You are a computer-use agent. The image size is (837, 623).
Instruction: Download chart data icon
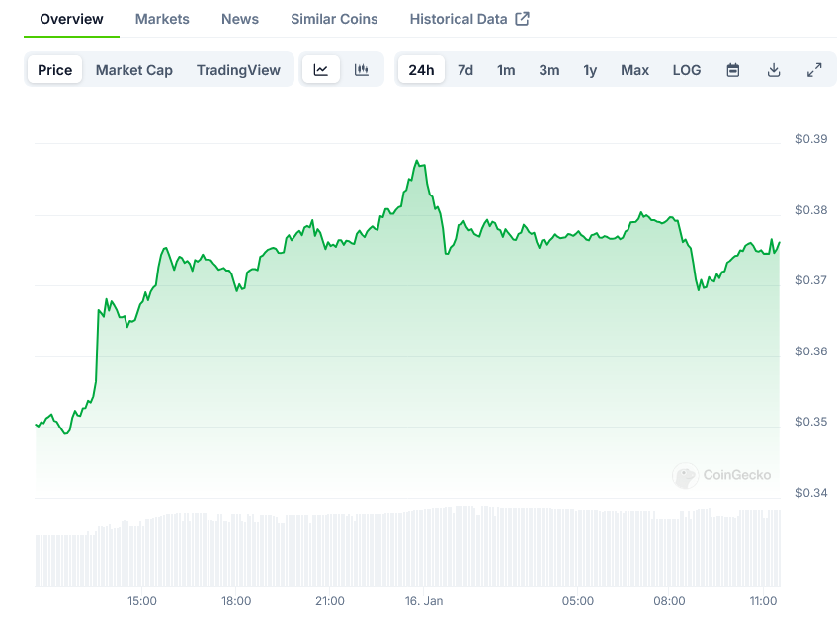(774, 70)
